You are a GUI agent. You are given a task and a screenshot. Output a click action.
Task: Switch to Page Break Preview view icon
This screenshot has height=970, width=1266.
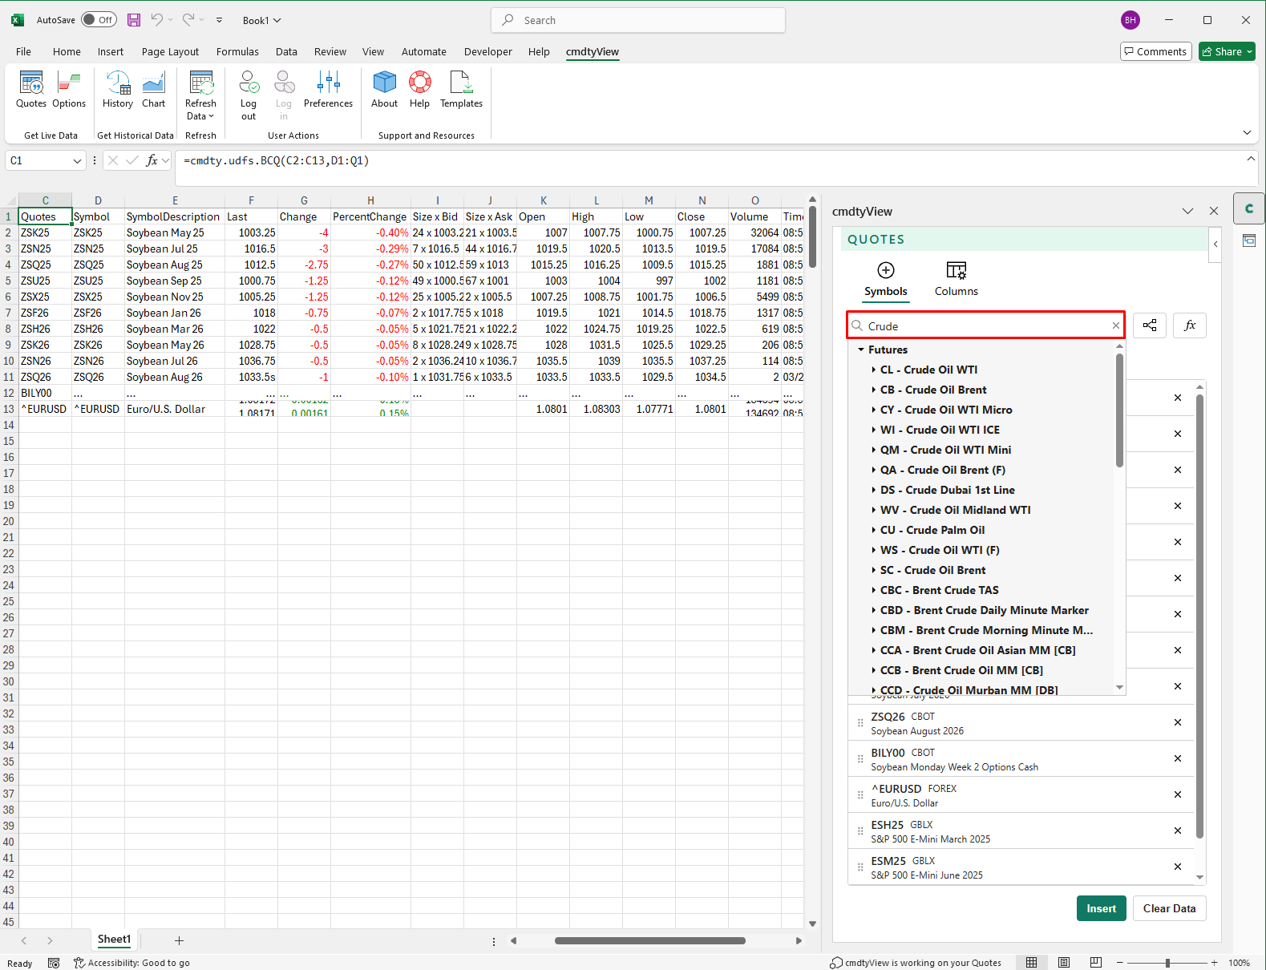[1096, 962]
